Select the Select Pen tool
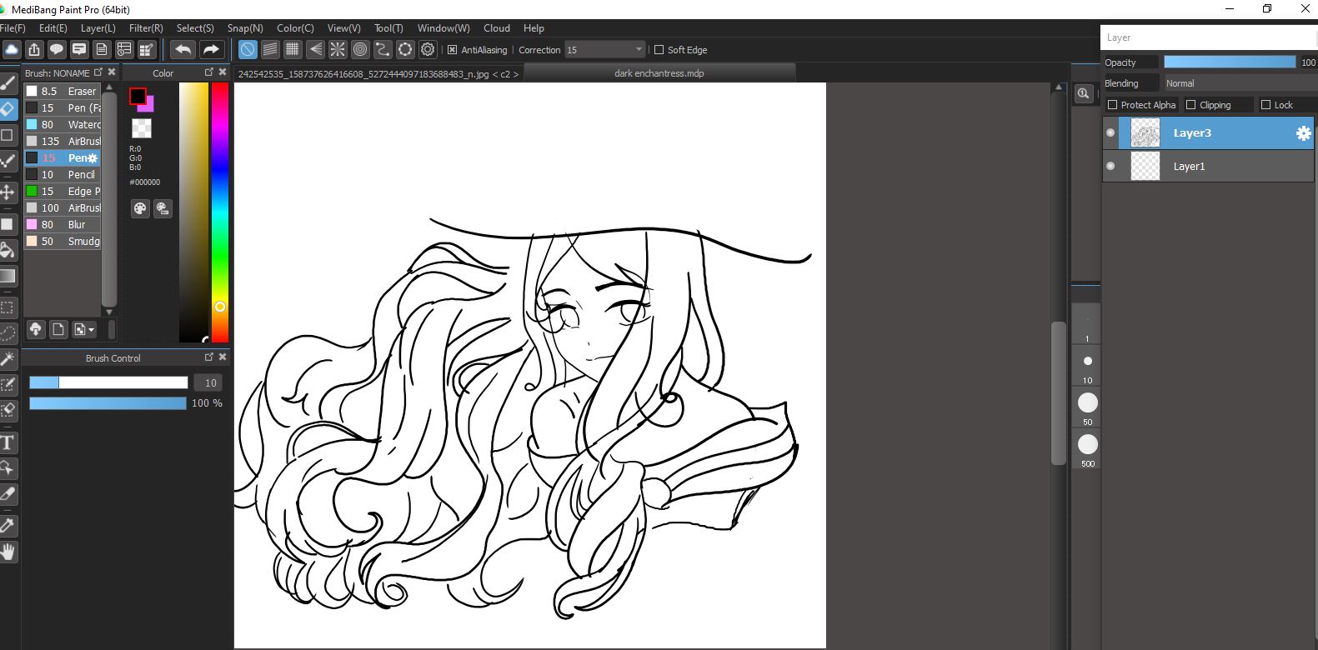The height and width of the screenshot is (650, 1318). pyautogui.click(x=8, y=384)
